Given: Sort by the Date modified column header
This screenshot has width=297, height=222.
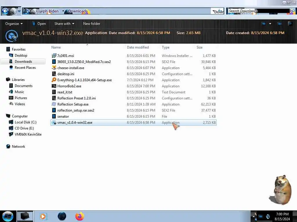Looking at the screenshot, I should [x=138, y=47].
